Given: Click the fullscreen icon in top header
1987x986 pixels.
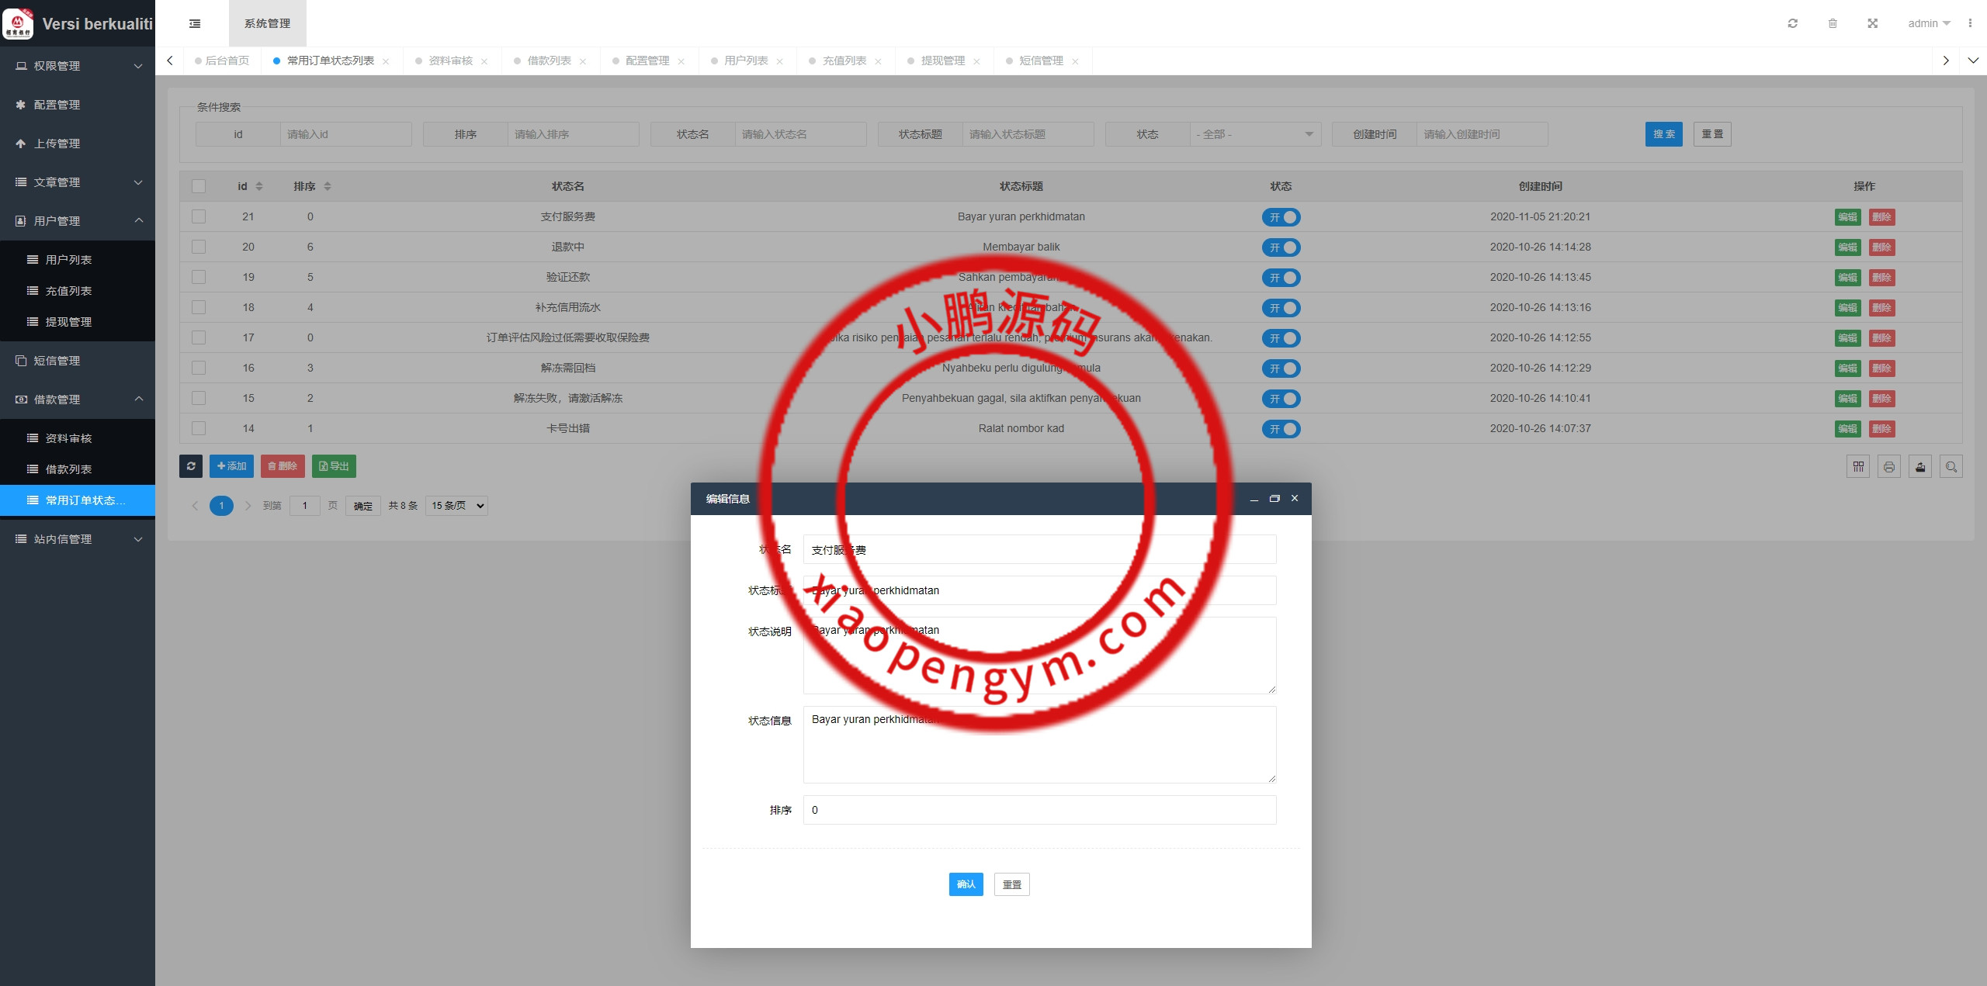Looking at the screenshot, I should 1872,23.
